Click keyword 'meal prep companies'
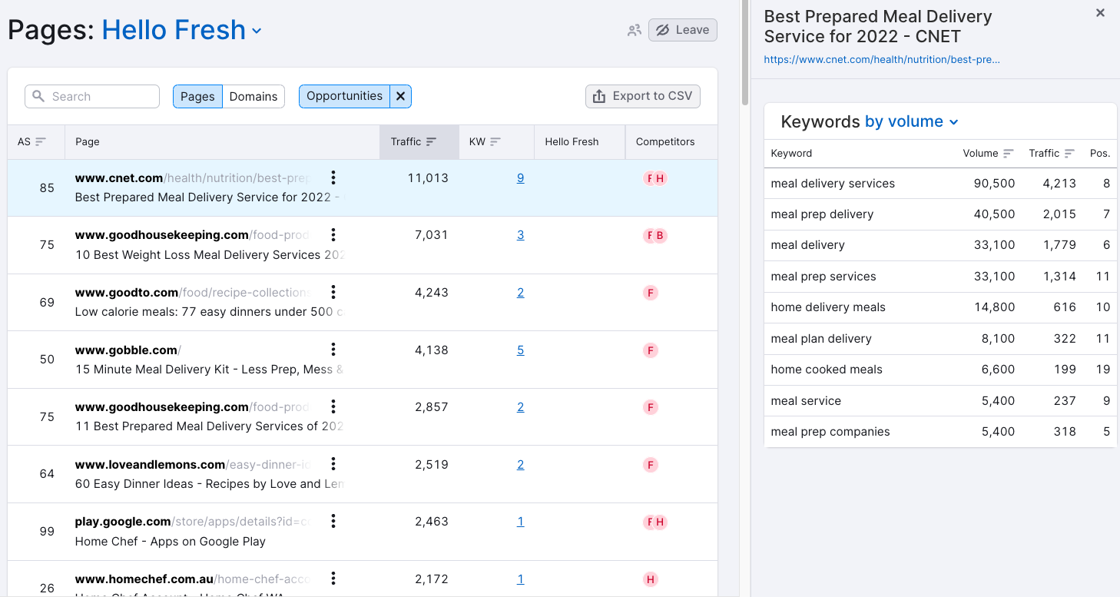The height and width of the screenshot is (597, 1120). (x=830, y=432)
